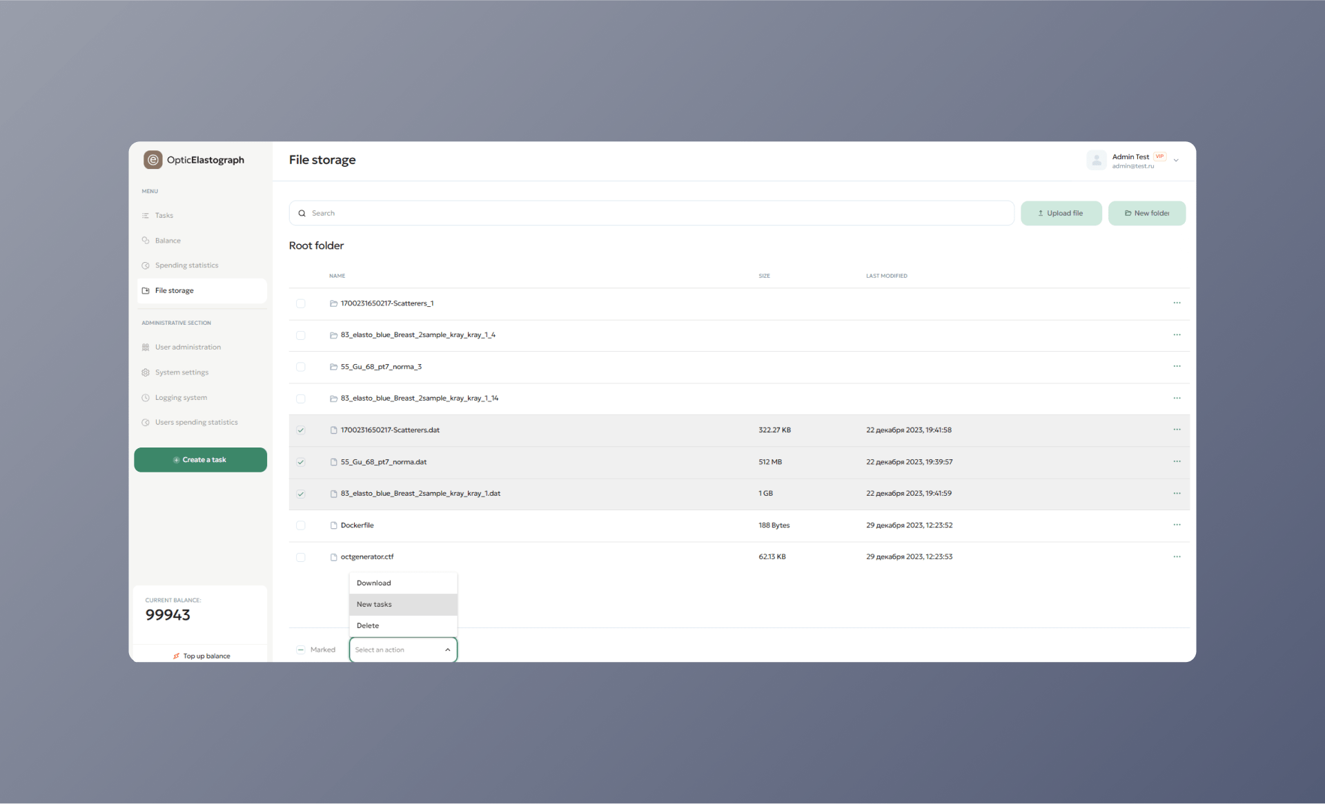This screenshot has width=1325, height=804.
Task: Toggle the Marked select-all checkbox
Action: pyautogui.click(x=301, y=650)
